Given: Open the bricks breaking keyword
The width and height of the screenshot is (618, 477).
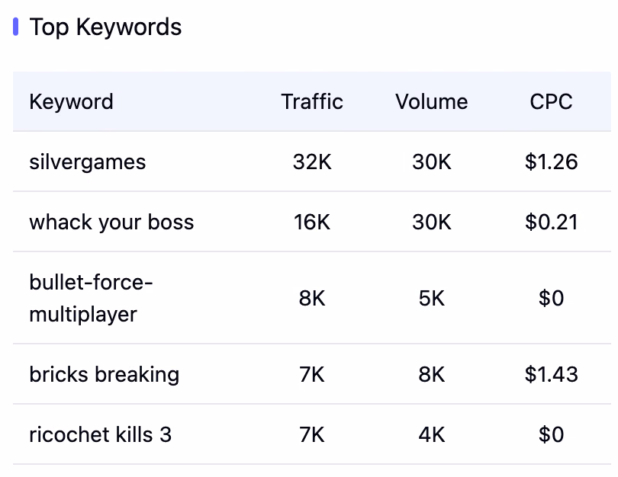Looking at the screenshot, I should click(x=104, y=374).
